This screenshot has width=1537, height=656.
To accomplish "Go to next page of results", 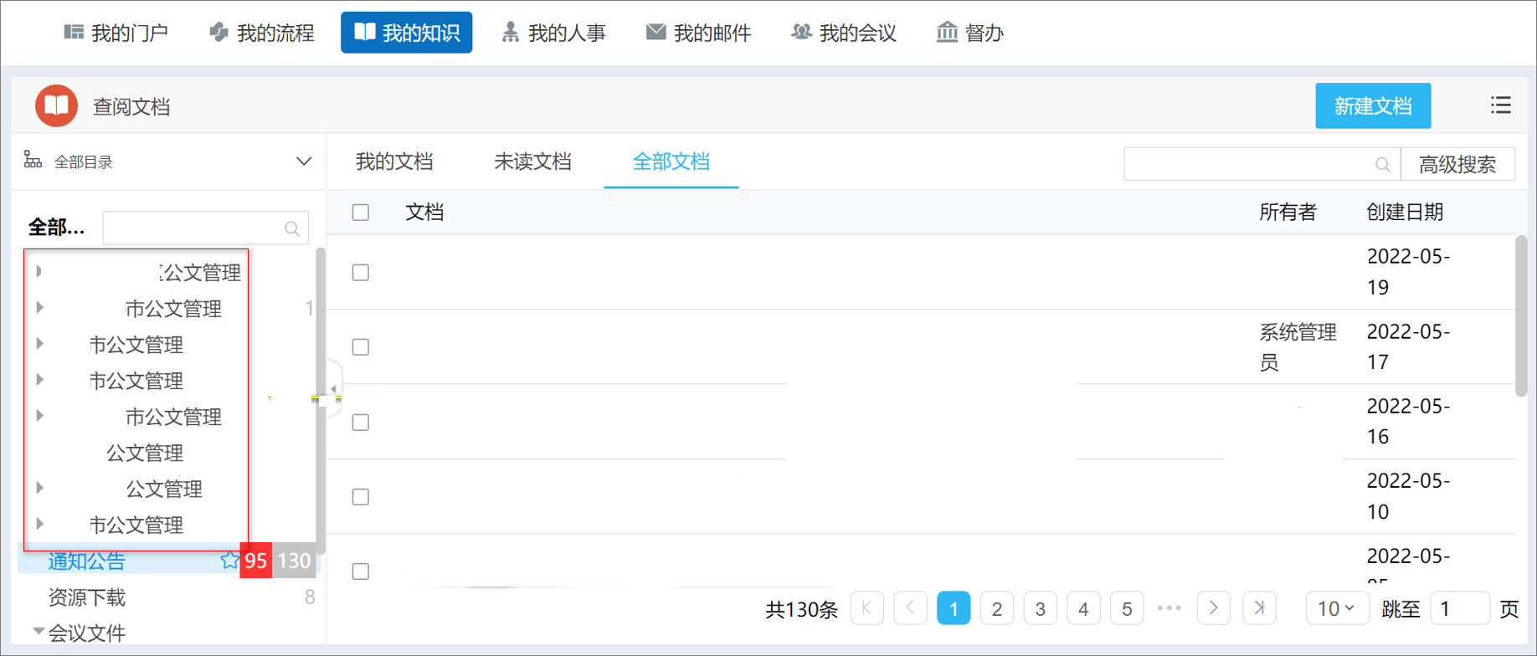I will click(x=1214, y=608).
